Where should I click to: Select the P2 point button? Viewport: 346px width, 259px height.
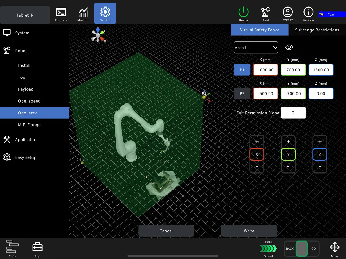(242, 93)
